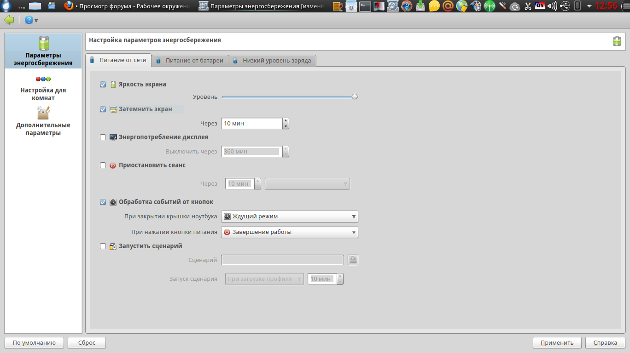The width and height of the screenshot is (630, 353).
Task: Click the phone device tray icon
Action: [577, 6]
